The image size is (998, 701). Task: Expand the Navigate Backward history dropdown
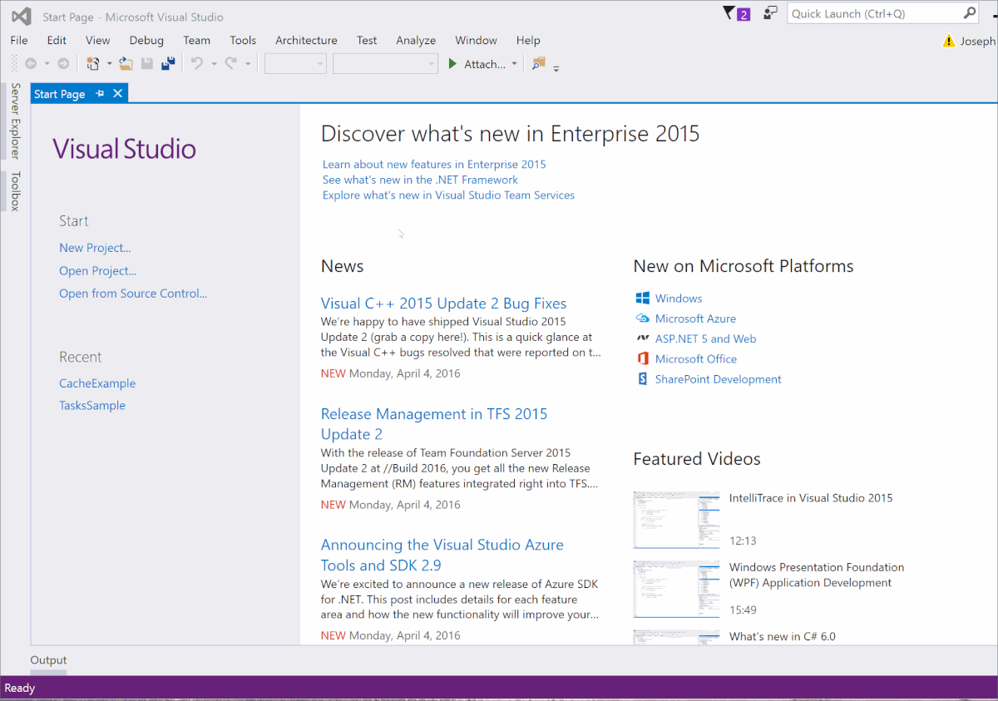click(47, 64)
